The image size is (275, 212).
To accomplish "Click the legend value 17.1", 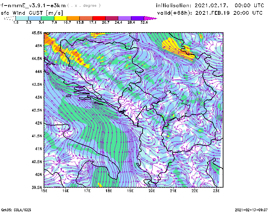I will [x=93, y=22].
